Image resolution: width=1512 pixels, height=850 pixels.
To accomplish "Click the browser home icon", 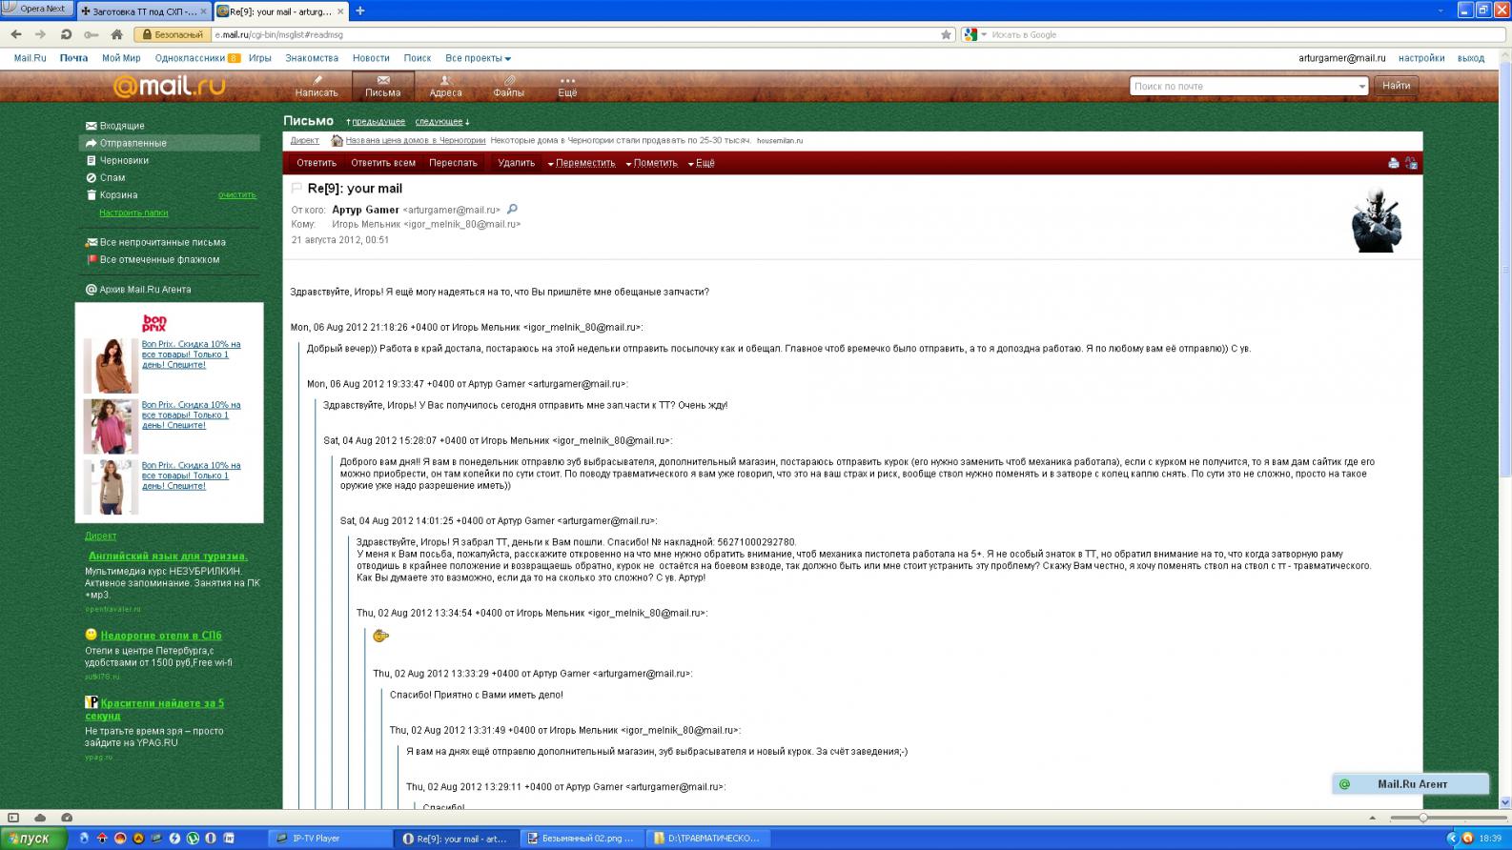I will coord(117,34).
